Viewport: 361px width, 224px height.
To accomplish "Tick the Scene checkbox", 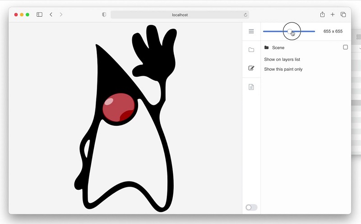I will pos(345,47).
